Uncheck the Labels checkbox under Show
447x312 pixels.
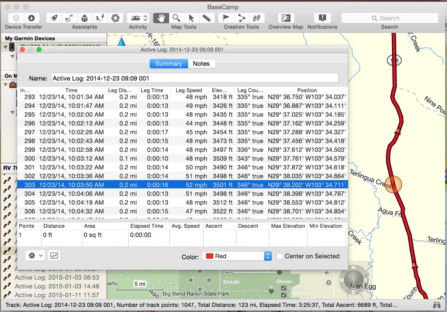pos(284,288)
